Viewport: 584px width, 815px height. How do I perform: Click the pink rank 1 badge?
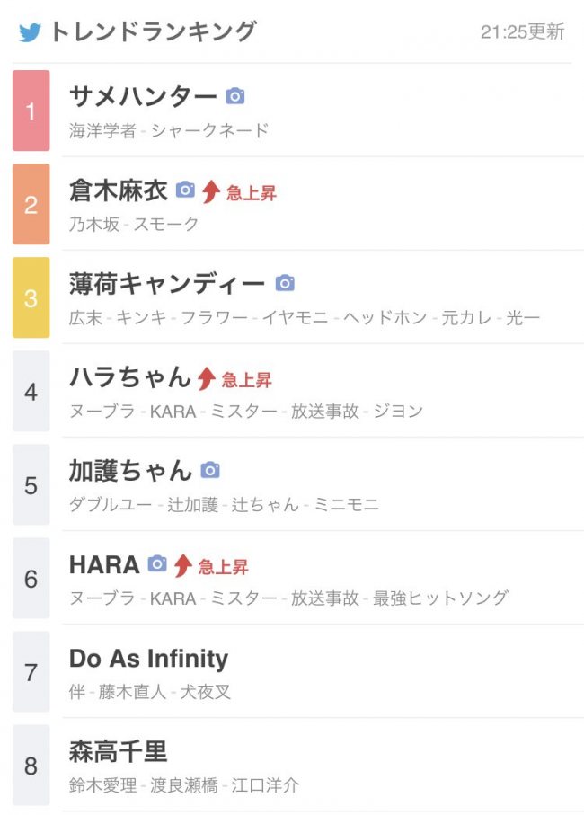(31, 111)
